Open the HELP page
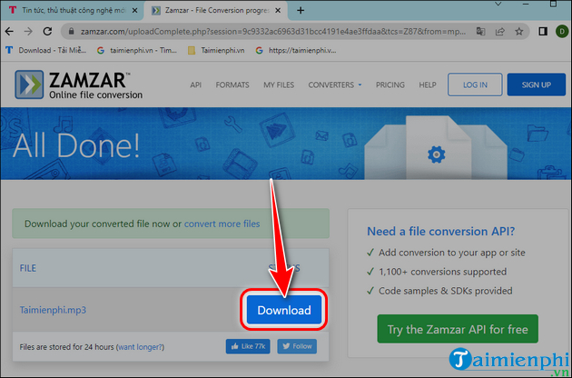The height and width of the screenshot is (378, 572). pos(428,85)
